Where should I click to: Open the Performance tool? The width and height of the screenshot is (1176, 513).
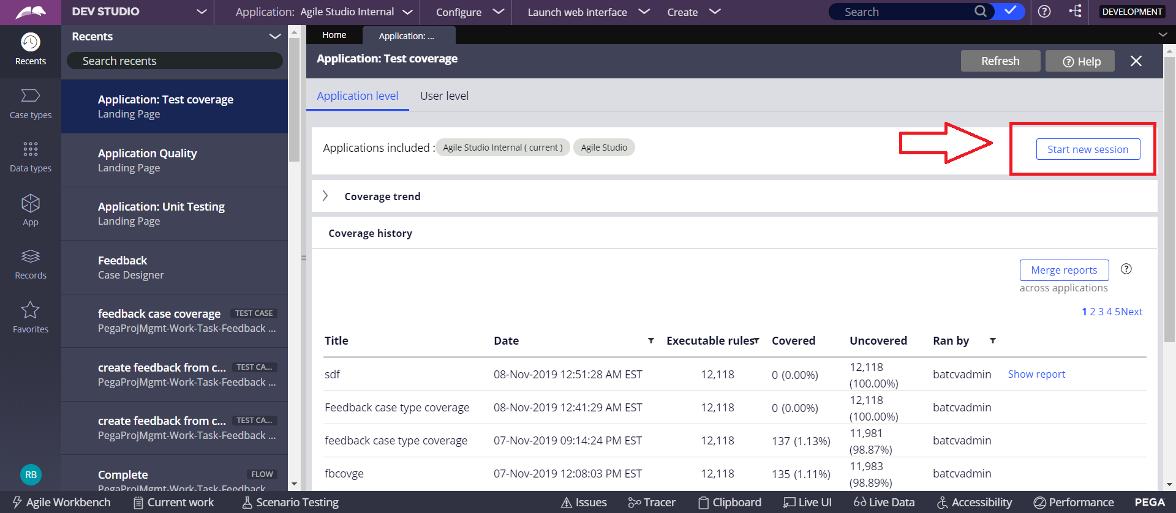tap(1074, 502)
